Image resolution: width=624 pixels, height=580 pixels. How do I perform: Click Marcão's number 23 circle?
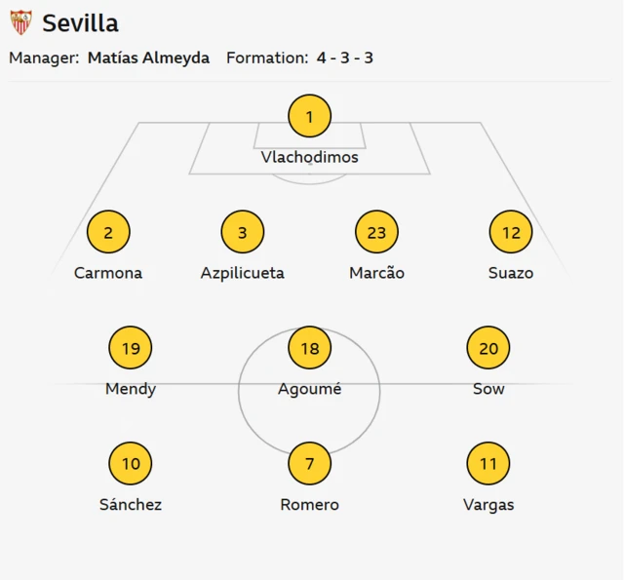pyautogui.click(x=377, y=233)
